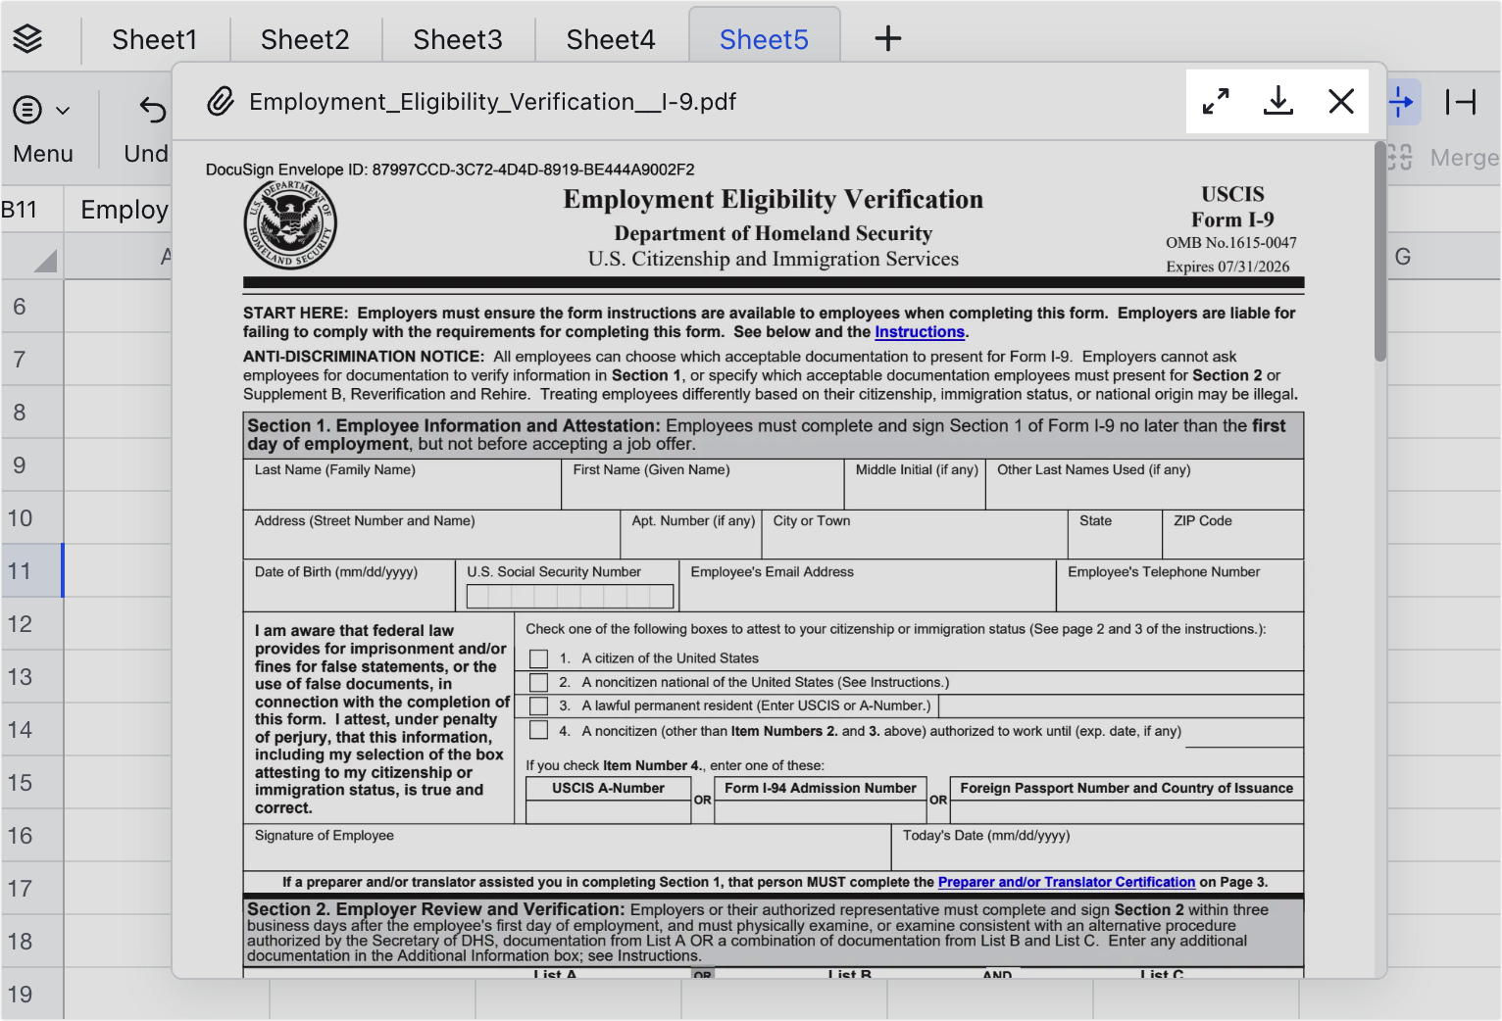Click the First Name (Given Name) field
This screenshot has width=1502, height=1021.
point(703,484)
